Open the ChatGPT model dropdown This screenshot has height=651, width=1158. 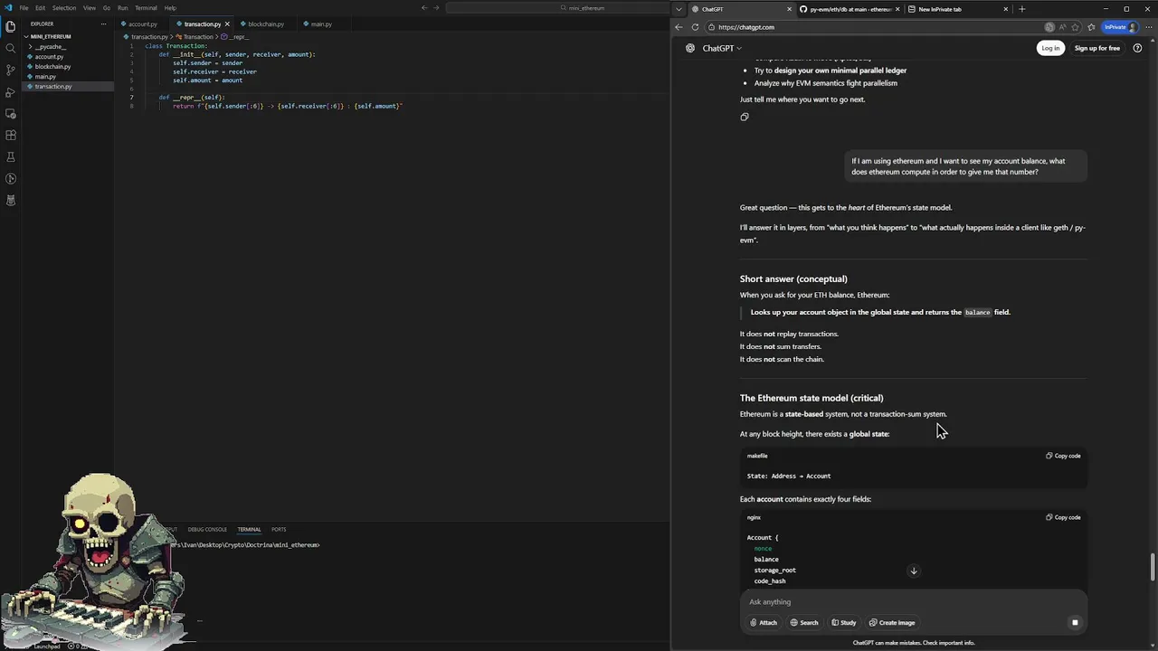[722, 48]
